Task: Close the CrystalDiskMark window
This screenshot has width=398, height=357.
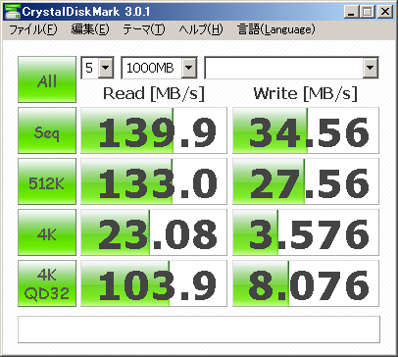Action: click(x=385, y=13)
